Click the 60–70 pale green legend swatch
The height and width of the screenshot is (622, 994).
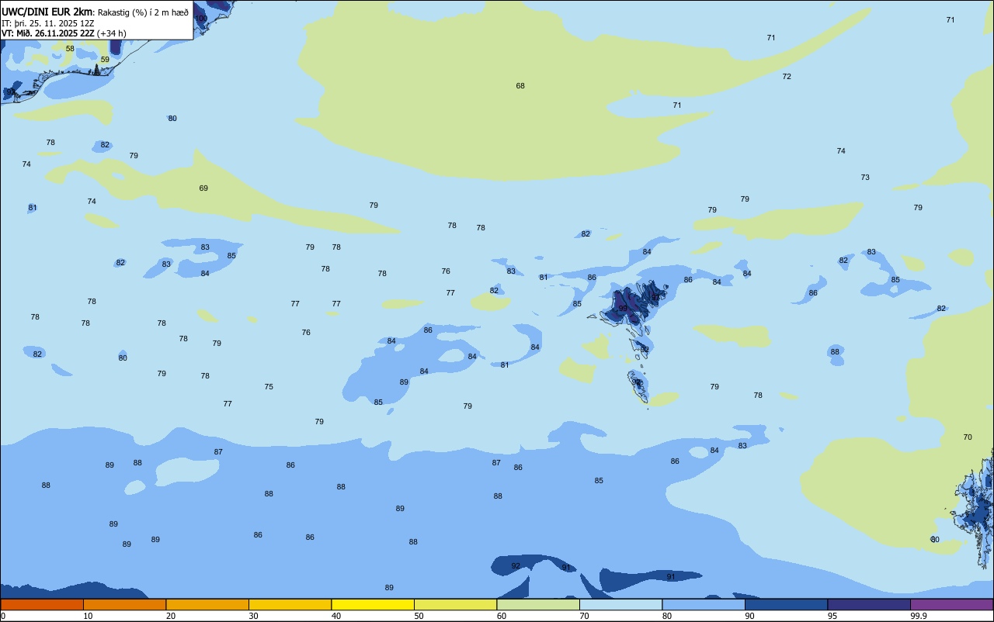538,604
